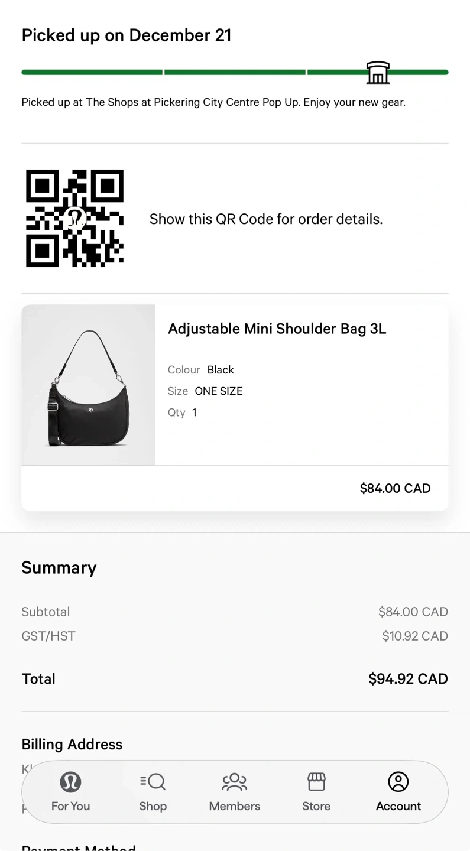Open the Members icon in the navigation bar
Viewport: 470px width, 851px height.
(x=234, y=782)
